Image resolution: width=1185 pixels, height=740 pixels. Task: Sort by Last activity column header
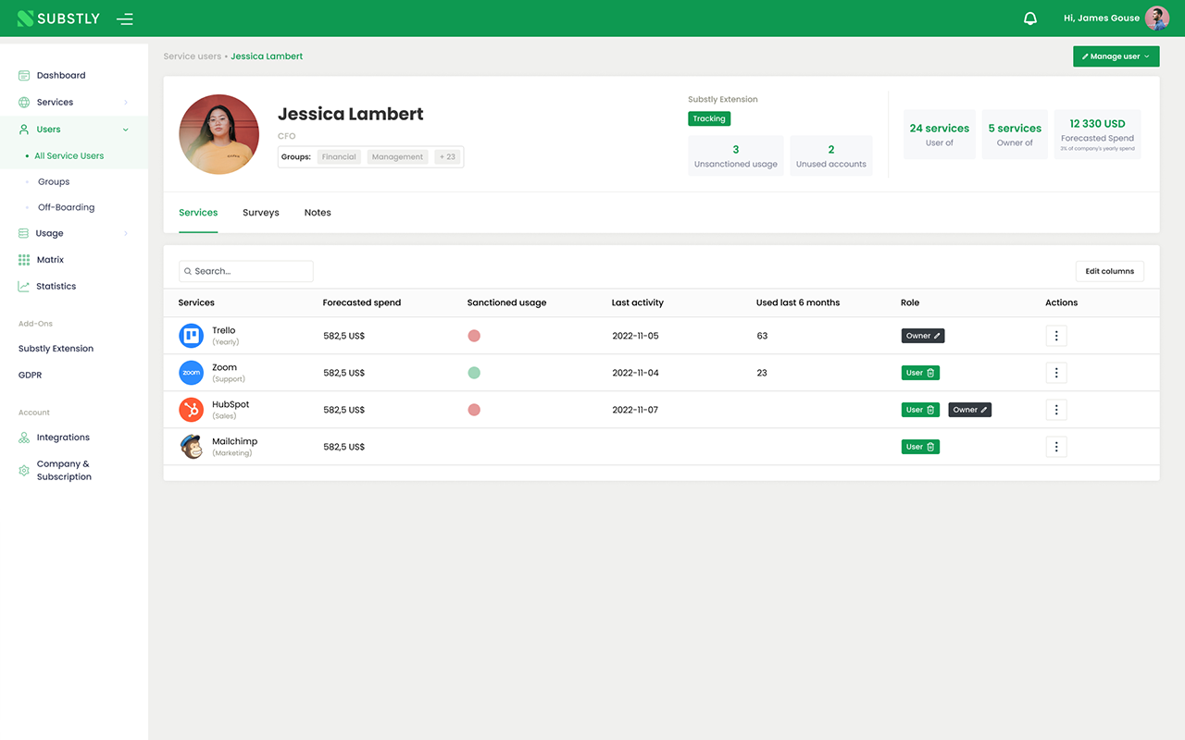638,302
